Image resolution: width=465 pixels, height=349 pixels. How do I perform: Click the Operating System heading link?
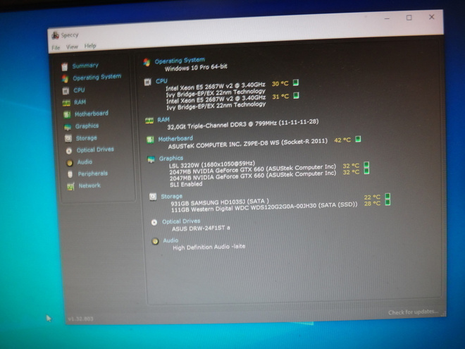[x=180, y=61]
